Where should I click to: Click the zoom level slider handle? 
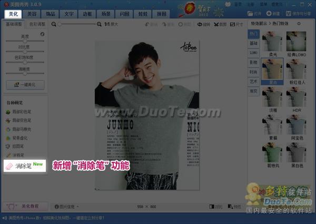coord(60,24)
